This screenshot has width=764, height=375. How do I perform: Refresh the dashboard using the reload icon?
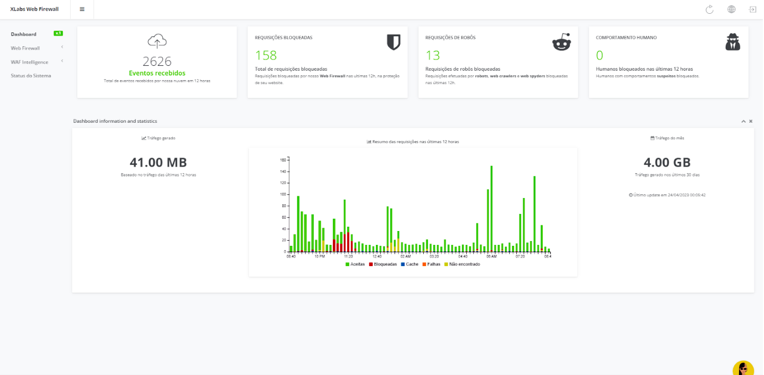710,9
